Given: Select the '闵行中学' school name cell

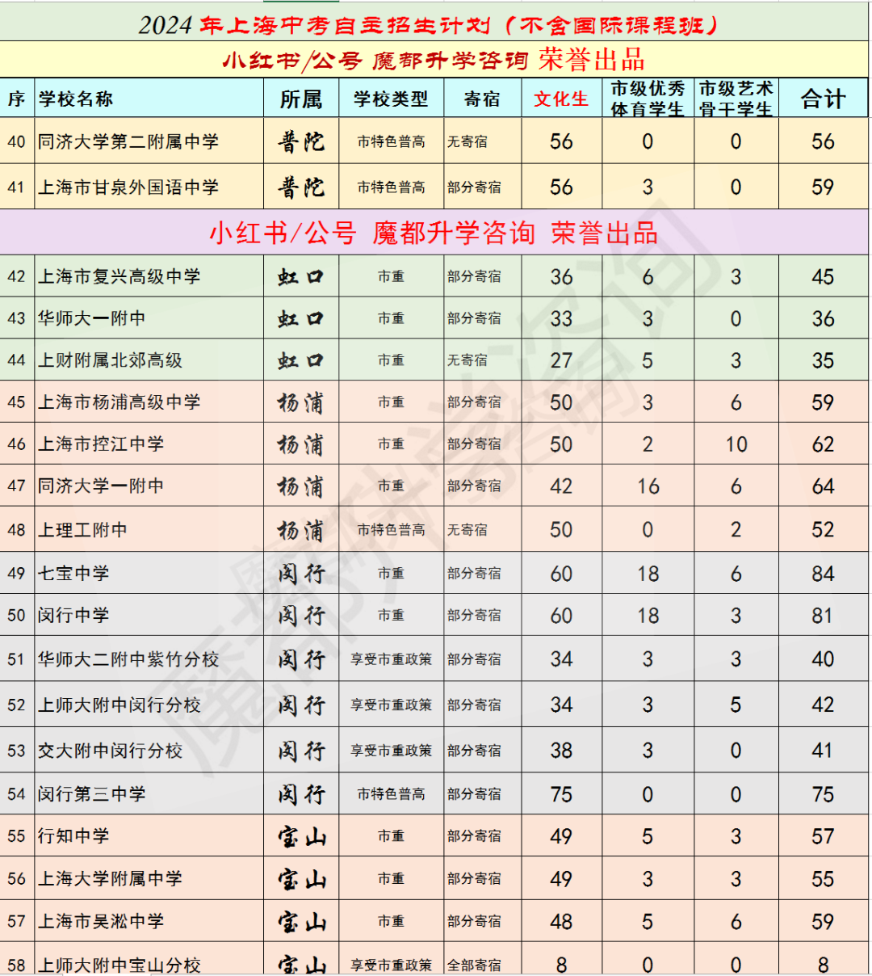Looking at the screenshot, I should coord(149,615).
